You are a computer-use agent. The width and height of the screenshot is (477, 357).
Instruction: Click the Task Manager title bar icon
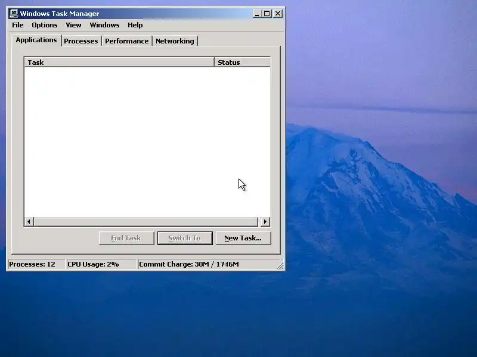pyautogui.click(x=14, y=14)
